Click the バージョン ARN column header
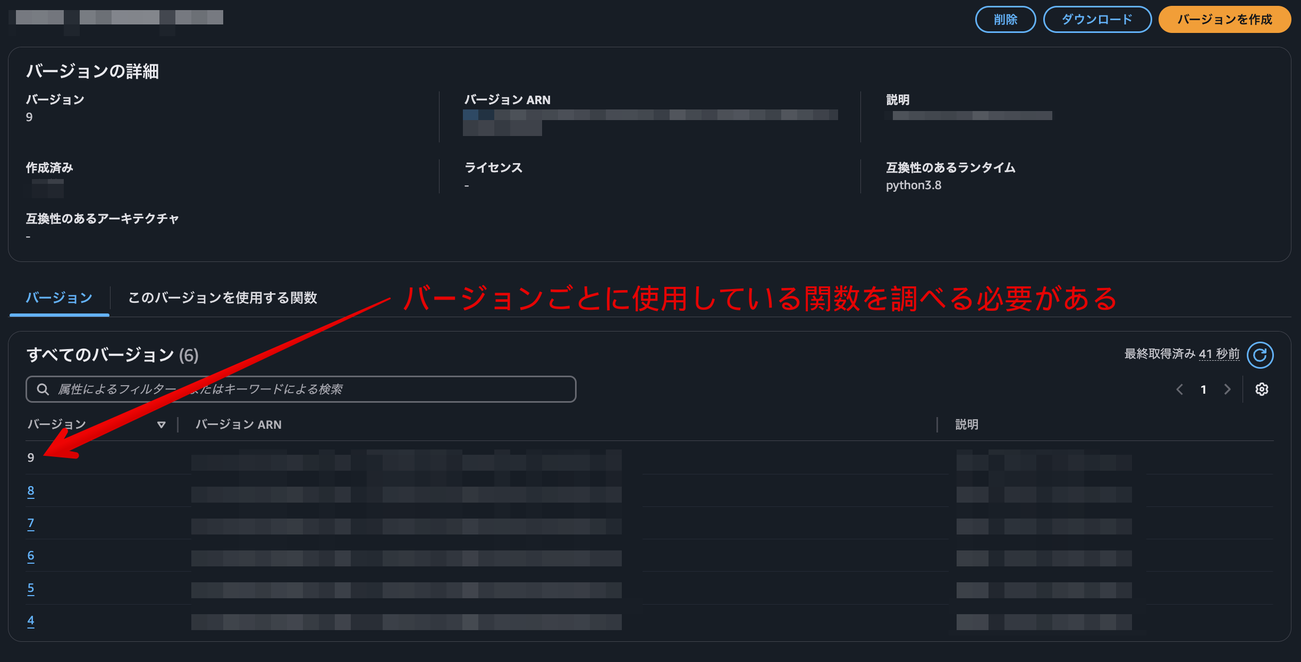This screenshot has height=662, width=1301. pos(239,424)
